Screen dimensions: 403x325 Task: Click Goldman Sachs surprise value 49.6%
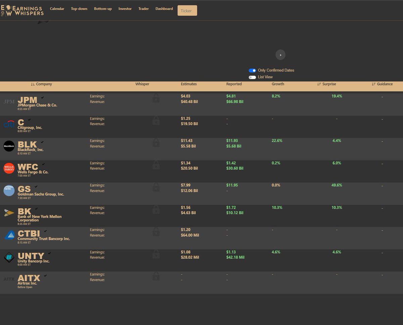[337, 185]
